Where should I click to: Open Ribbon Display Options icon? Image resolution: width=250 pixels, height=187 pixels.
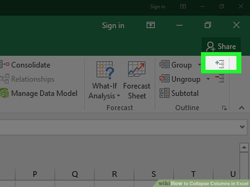click(151, 25)
